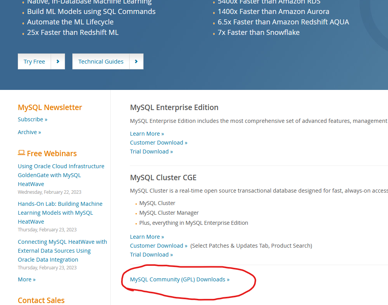Click the MySQL Enterprise Edition heading
Screen dimensions: 388x305
174,107
